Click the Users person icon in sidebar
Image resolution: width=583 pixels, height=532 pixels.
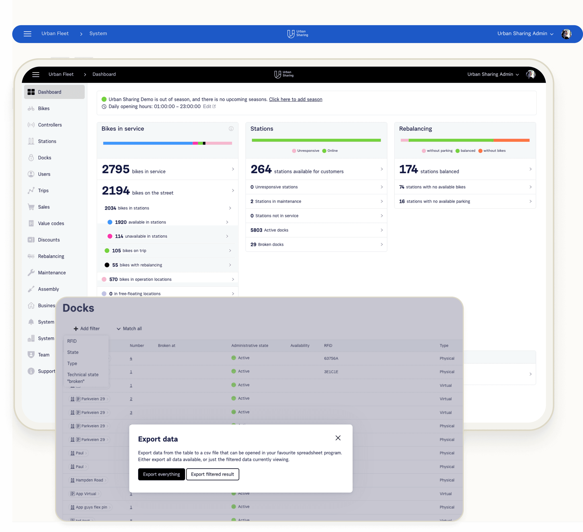pyautogui.click(x=31, y=174)
